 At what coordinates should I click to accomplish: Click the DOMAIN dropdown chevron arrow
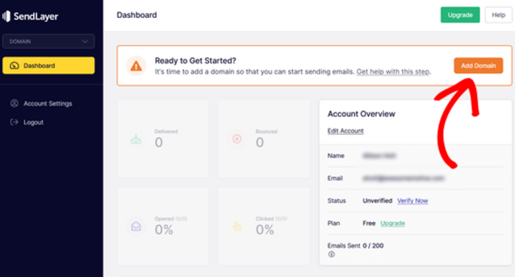[x=85, y=41]
